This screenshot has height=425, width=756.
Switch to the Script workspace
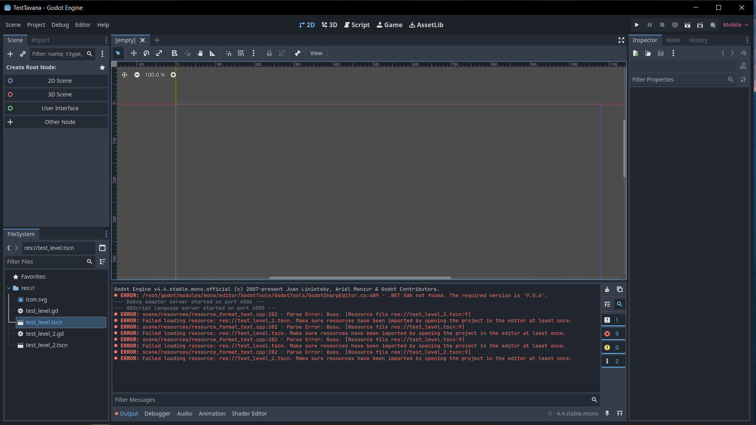[357, 25]
